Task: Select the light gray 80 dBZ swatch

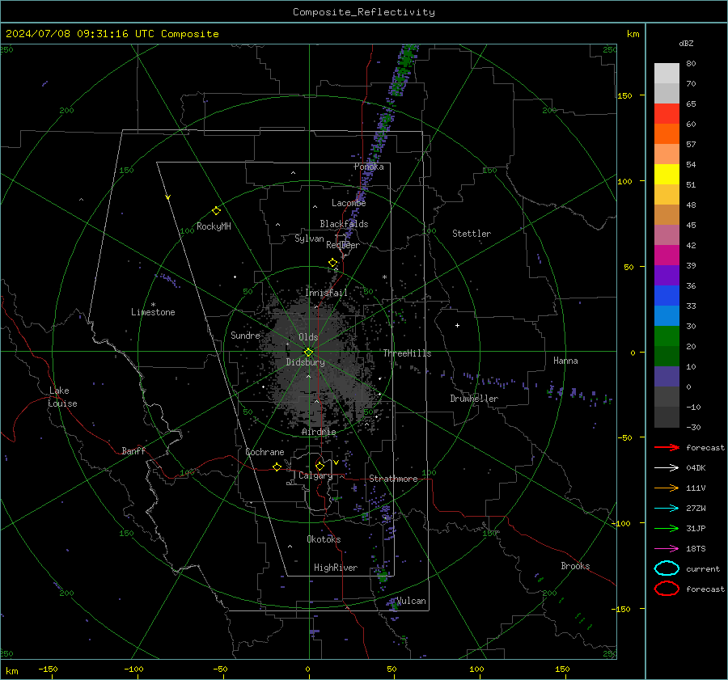Action: point(667,73)
